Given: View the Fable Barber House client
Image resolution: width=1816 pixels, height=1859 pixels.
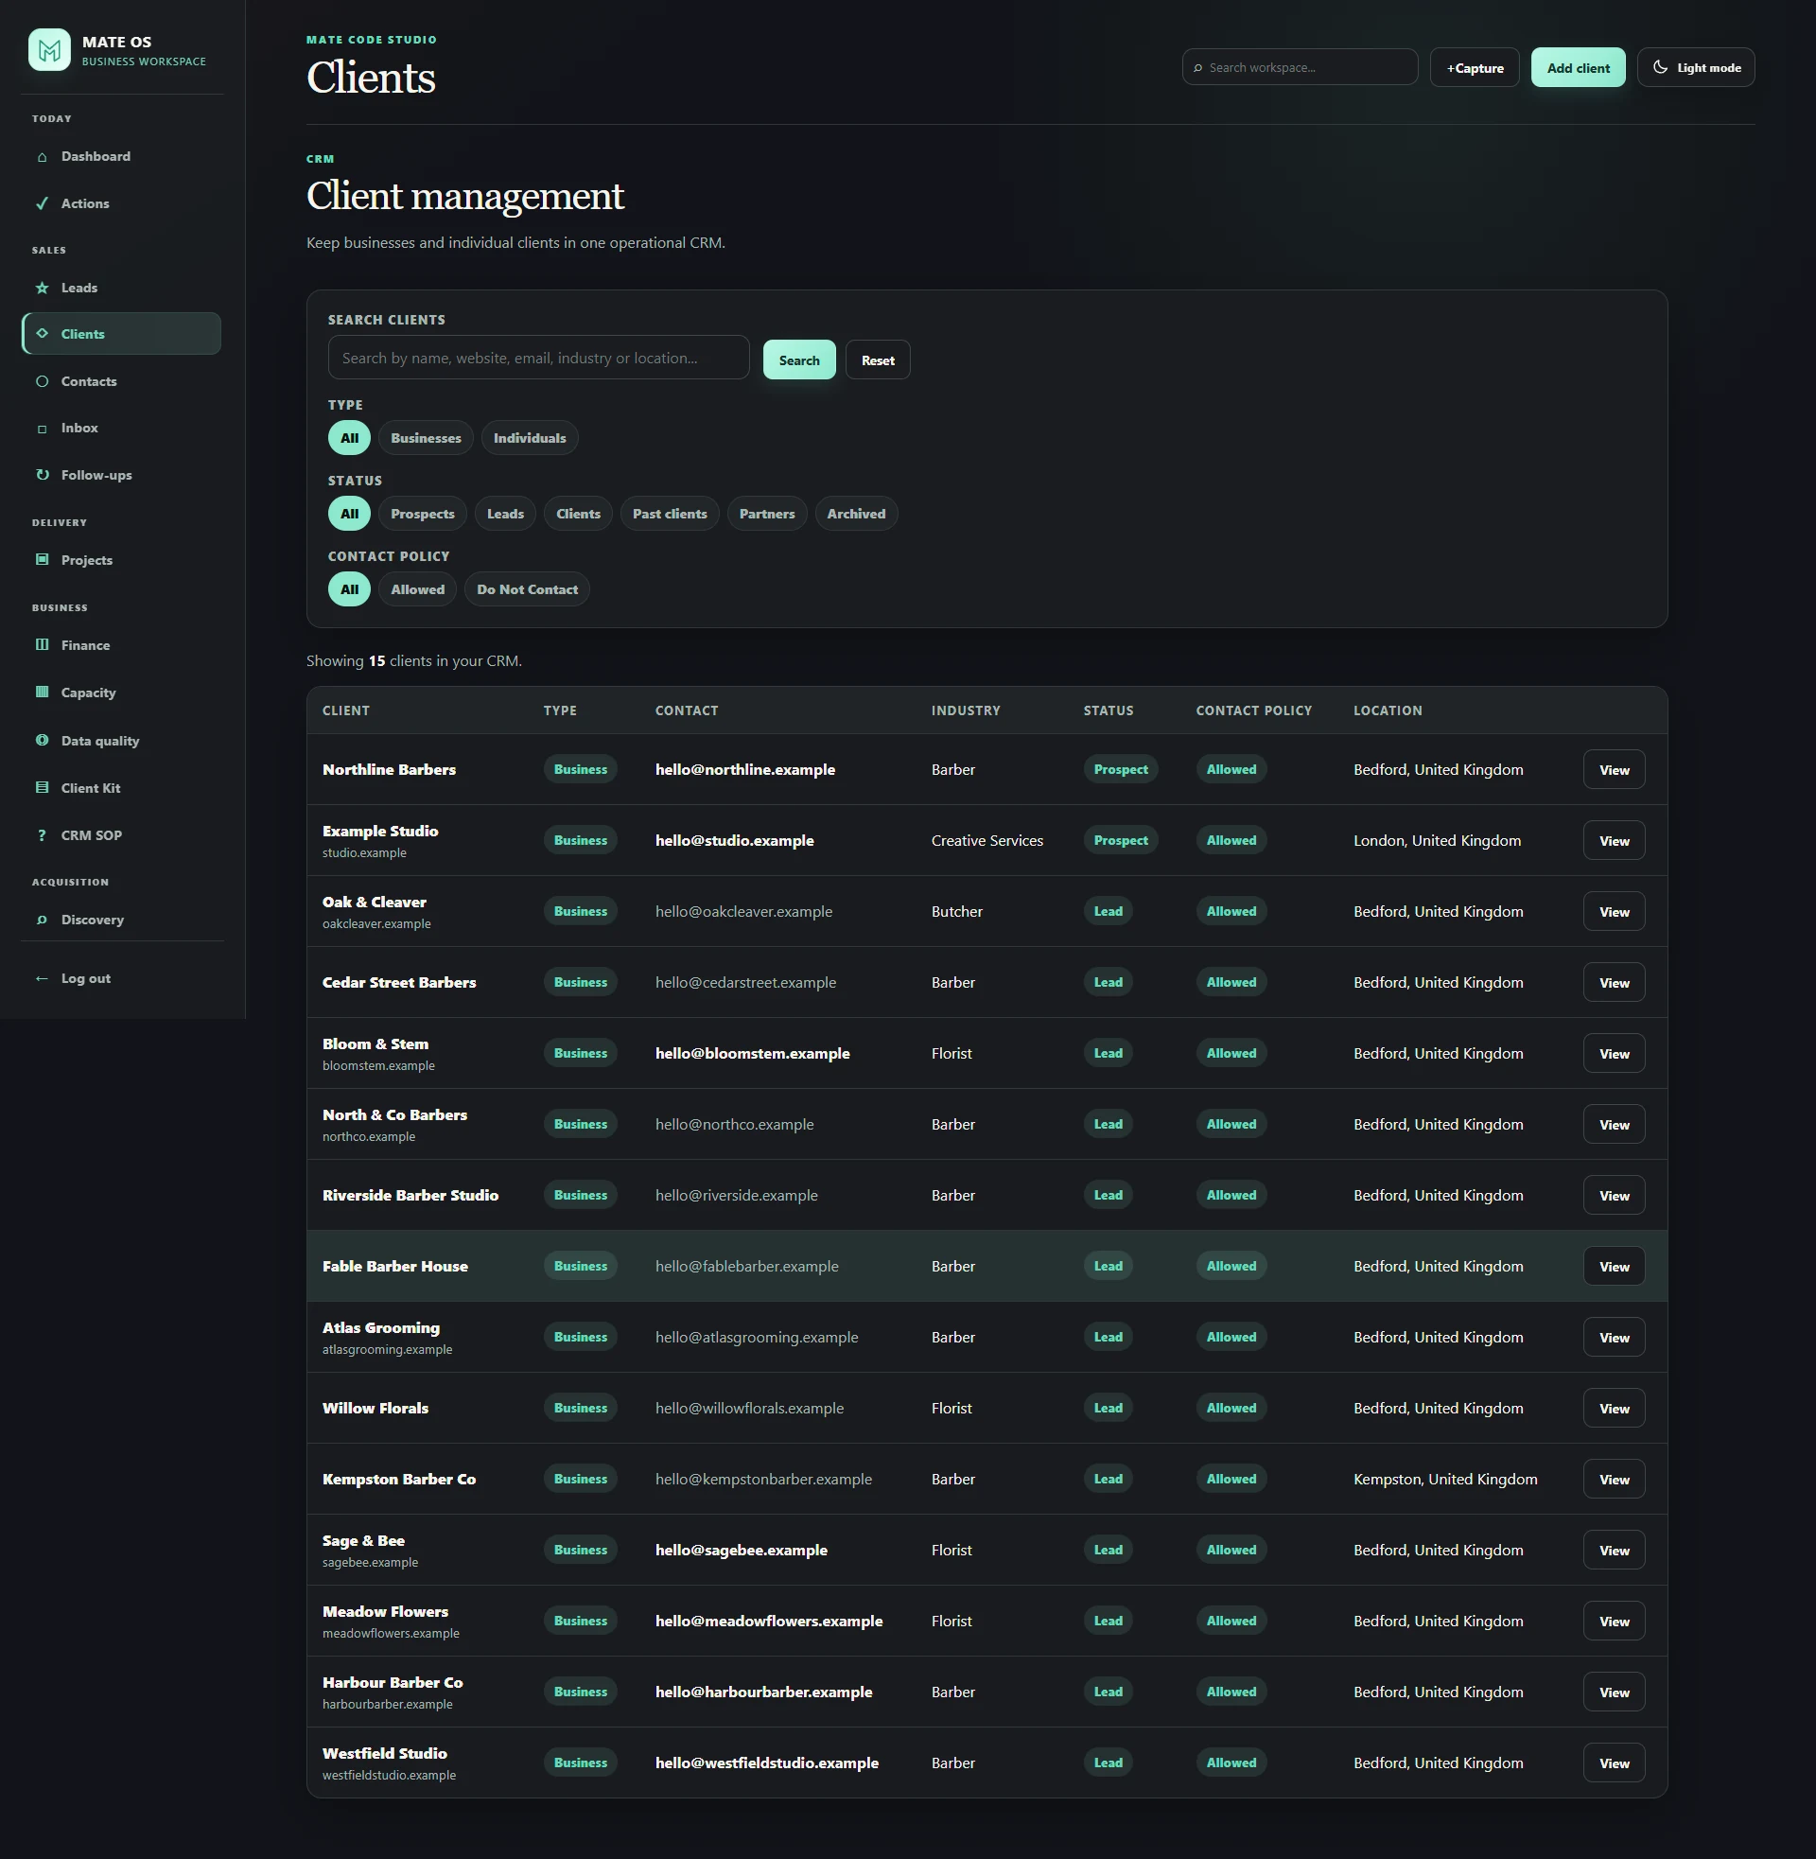Looking at the screenshot, I should (1614, 1267).
